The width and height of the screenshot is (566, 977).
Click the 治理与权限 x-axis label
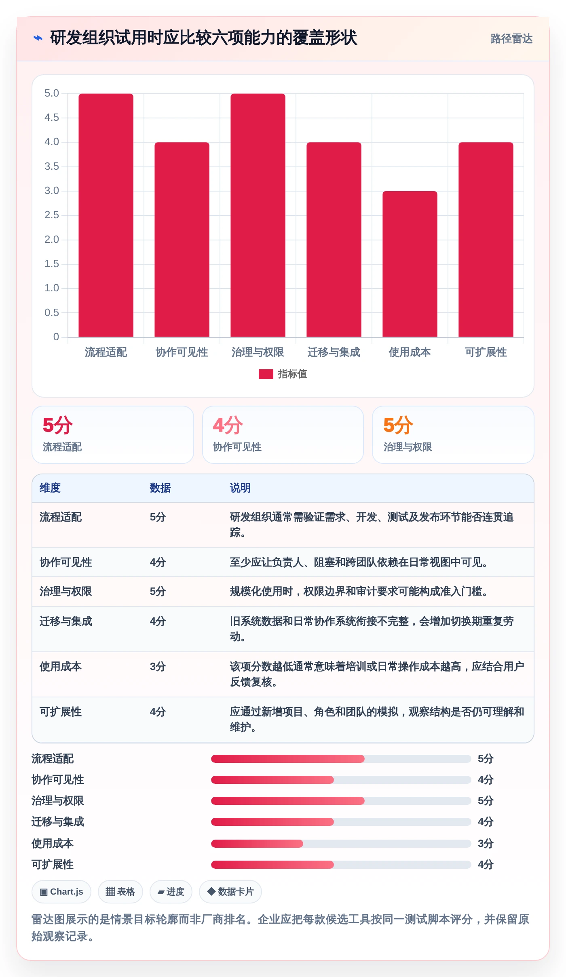click(258, 352)
